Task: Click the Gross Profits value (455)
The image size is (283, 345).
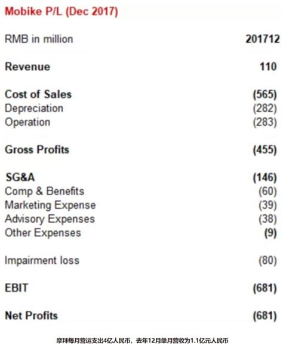Action: [x=264, y=150]
